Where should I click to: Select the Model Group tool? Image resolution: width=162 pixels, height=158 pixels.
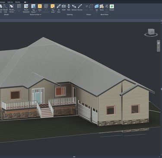[x=11, y=8]
